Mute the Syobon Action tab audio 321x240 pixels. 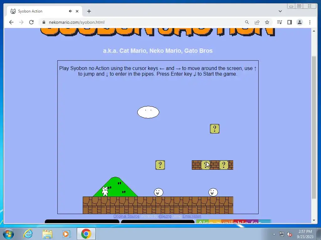pyautogui.click(x=70, y=11)
